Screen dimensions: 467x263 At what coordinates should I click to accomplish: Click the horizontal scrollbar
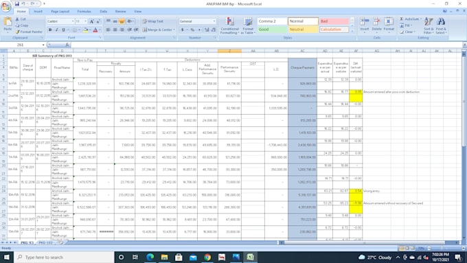(365, 243)
